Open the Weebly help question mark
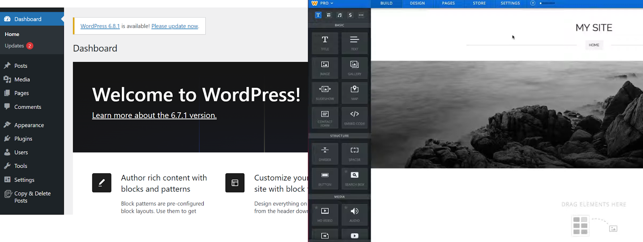Screen dimensions: 643x242 (532, 3)
